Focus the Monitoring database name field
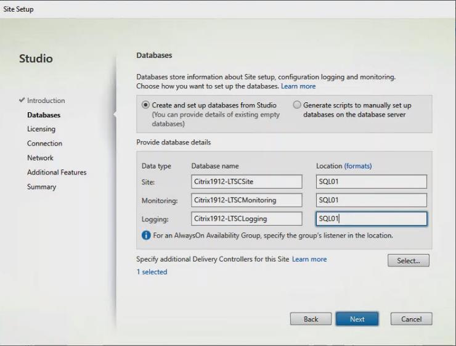The height and width of the screenshot is (346, 456). 246,200
